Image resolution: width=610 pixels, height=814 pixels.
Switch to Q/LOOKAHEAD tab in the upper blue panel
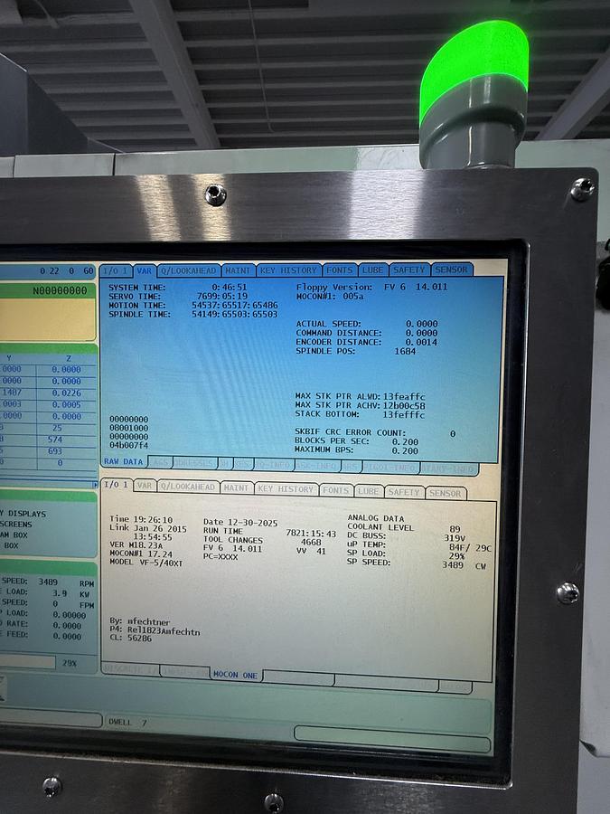(188, 270)
